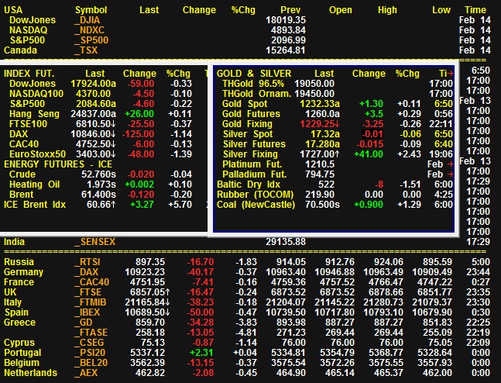Select Portugal change value +2.31
The height and width of the screenshot is (383, 501).
tap(201, 353)
